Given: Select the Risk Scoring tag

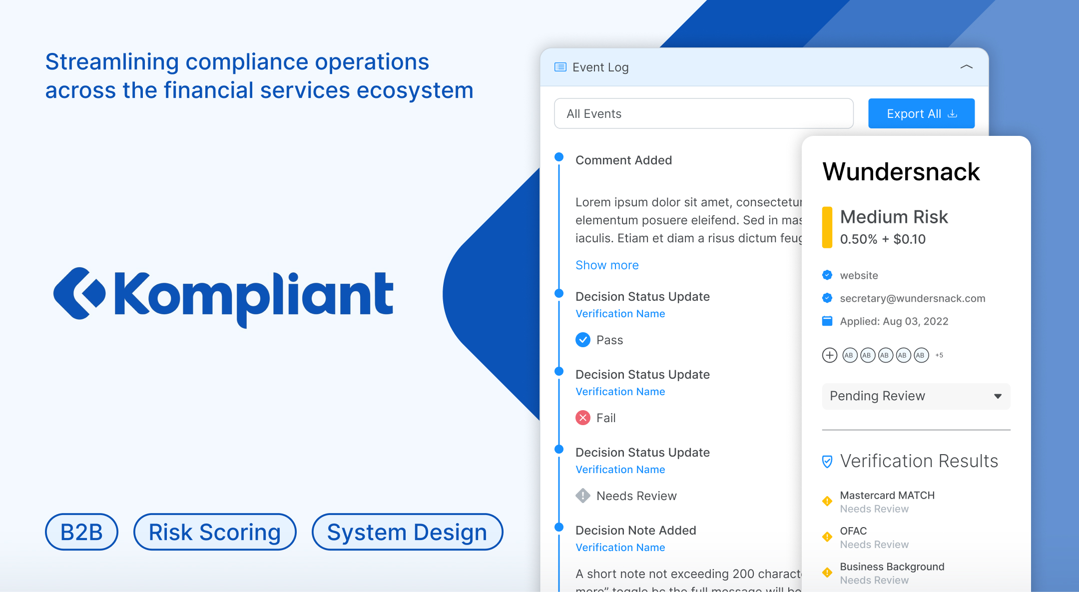Looking at the screenshot, I should (x=215, y=532).
